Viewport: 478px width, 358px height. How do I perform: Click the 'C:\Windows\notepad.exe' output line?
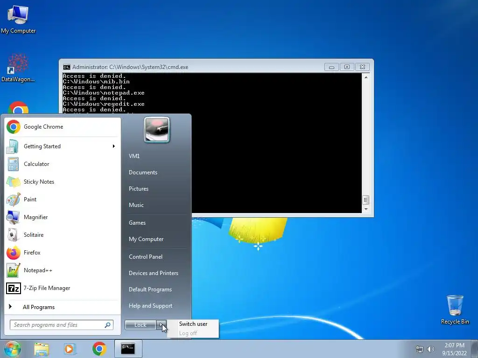103,93
